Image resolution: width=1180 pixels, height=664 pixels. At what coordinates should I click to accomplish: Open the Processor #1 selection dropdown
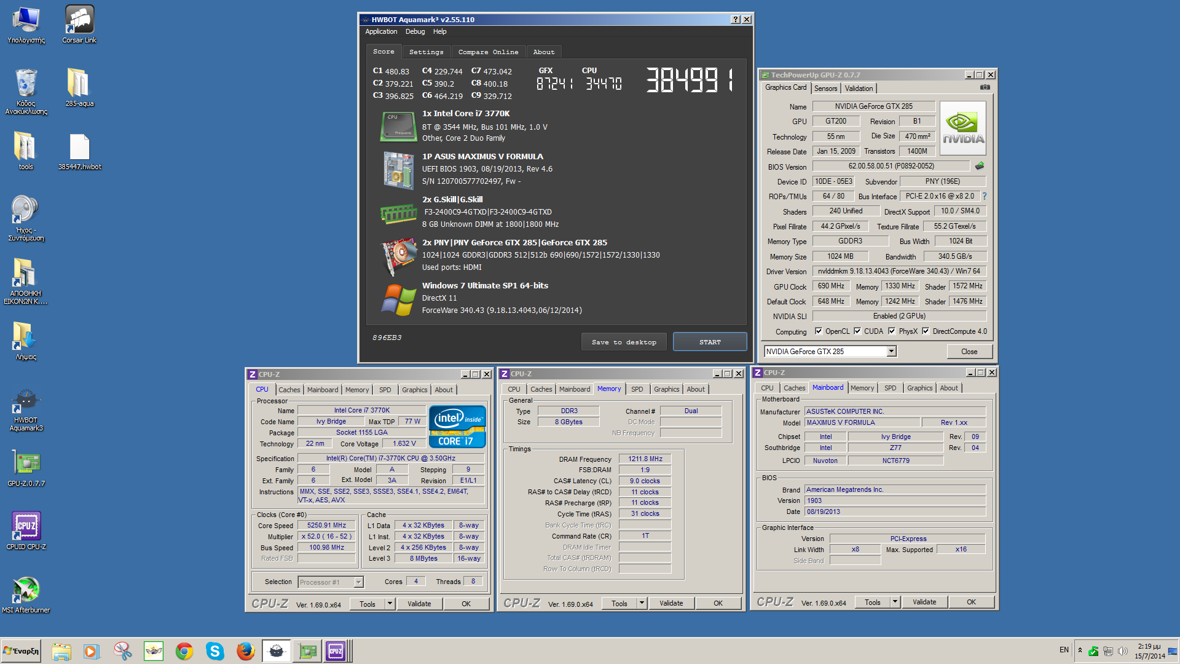tap(358, 582)
